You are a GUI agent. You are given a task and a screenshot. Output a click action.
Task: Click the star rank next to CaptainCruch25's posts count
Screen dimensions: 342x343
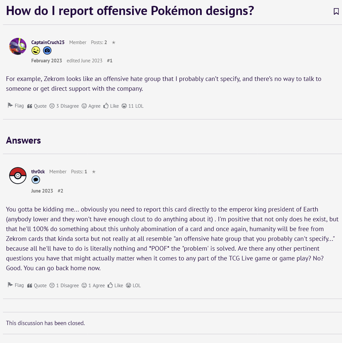click(x=113, y=42)
